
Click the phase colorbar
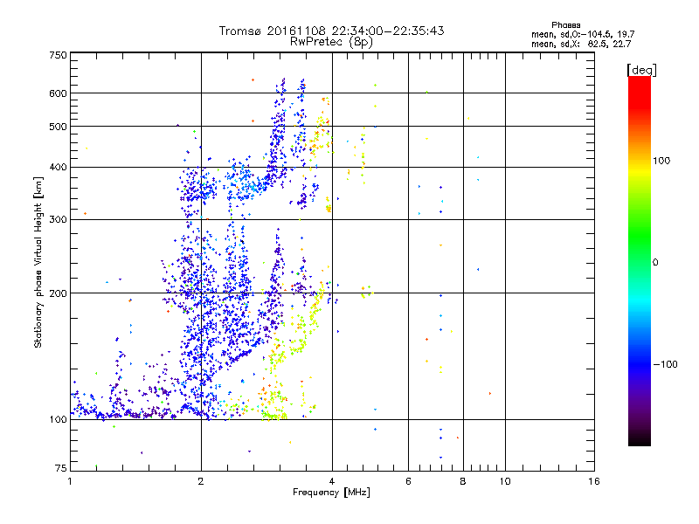tap(640, 261)
